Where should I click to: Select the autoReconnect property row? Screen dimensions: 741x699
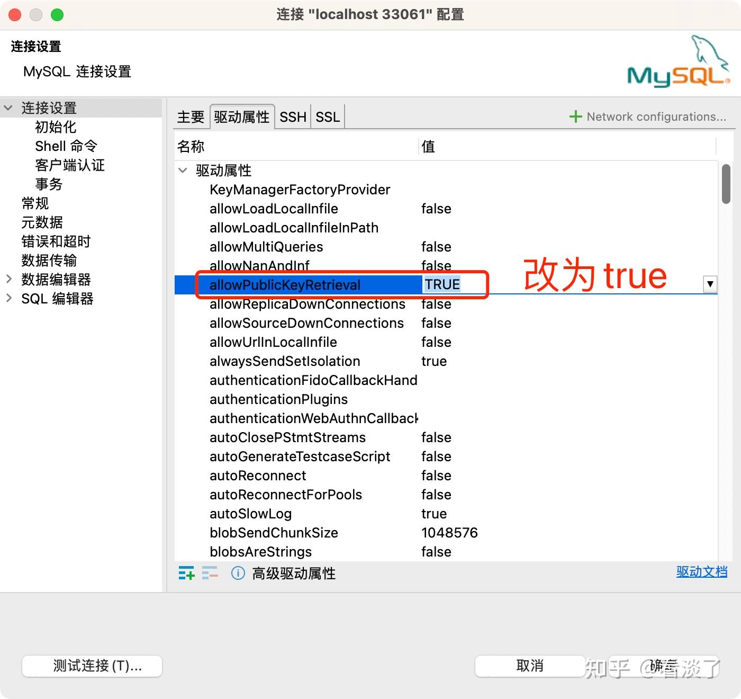[x=257, y=476]
